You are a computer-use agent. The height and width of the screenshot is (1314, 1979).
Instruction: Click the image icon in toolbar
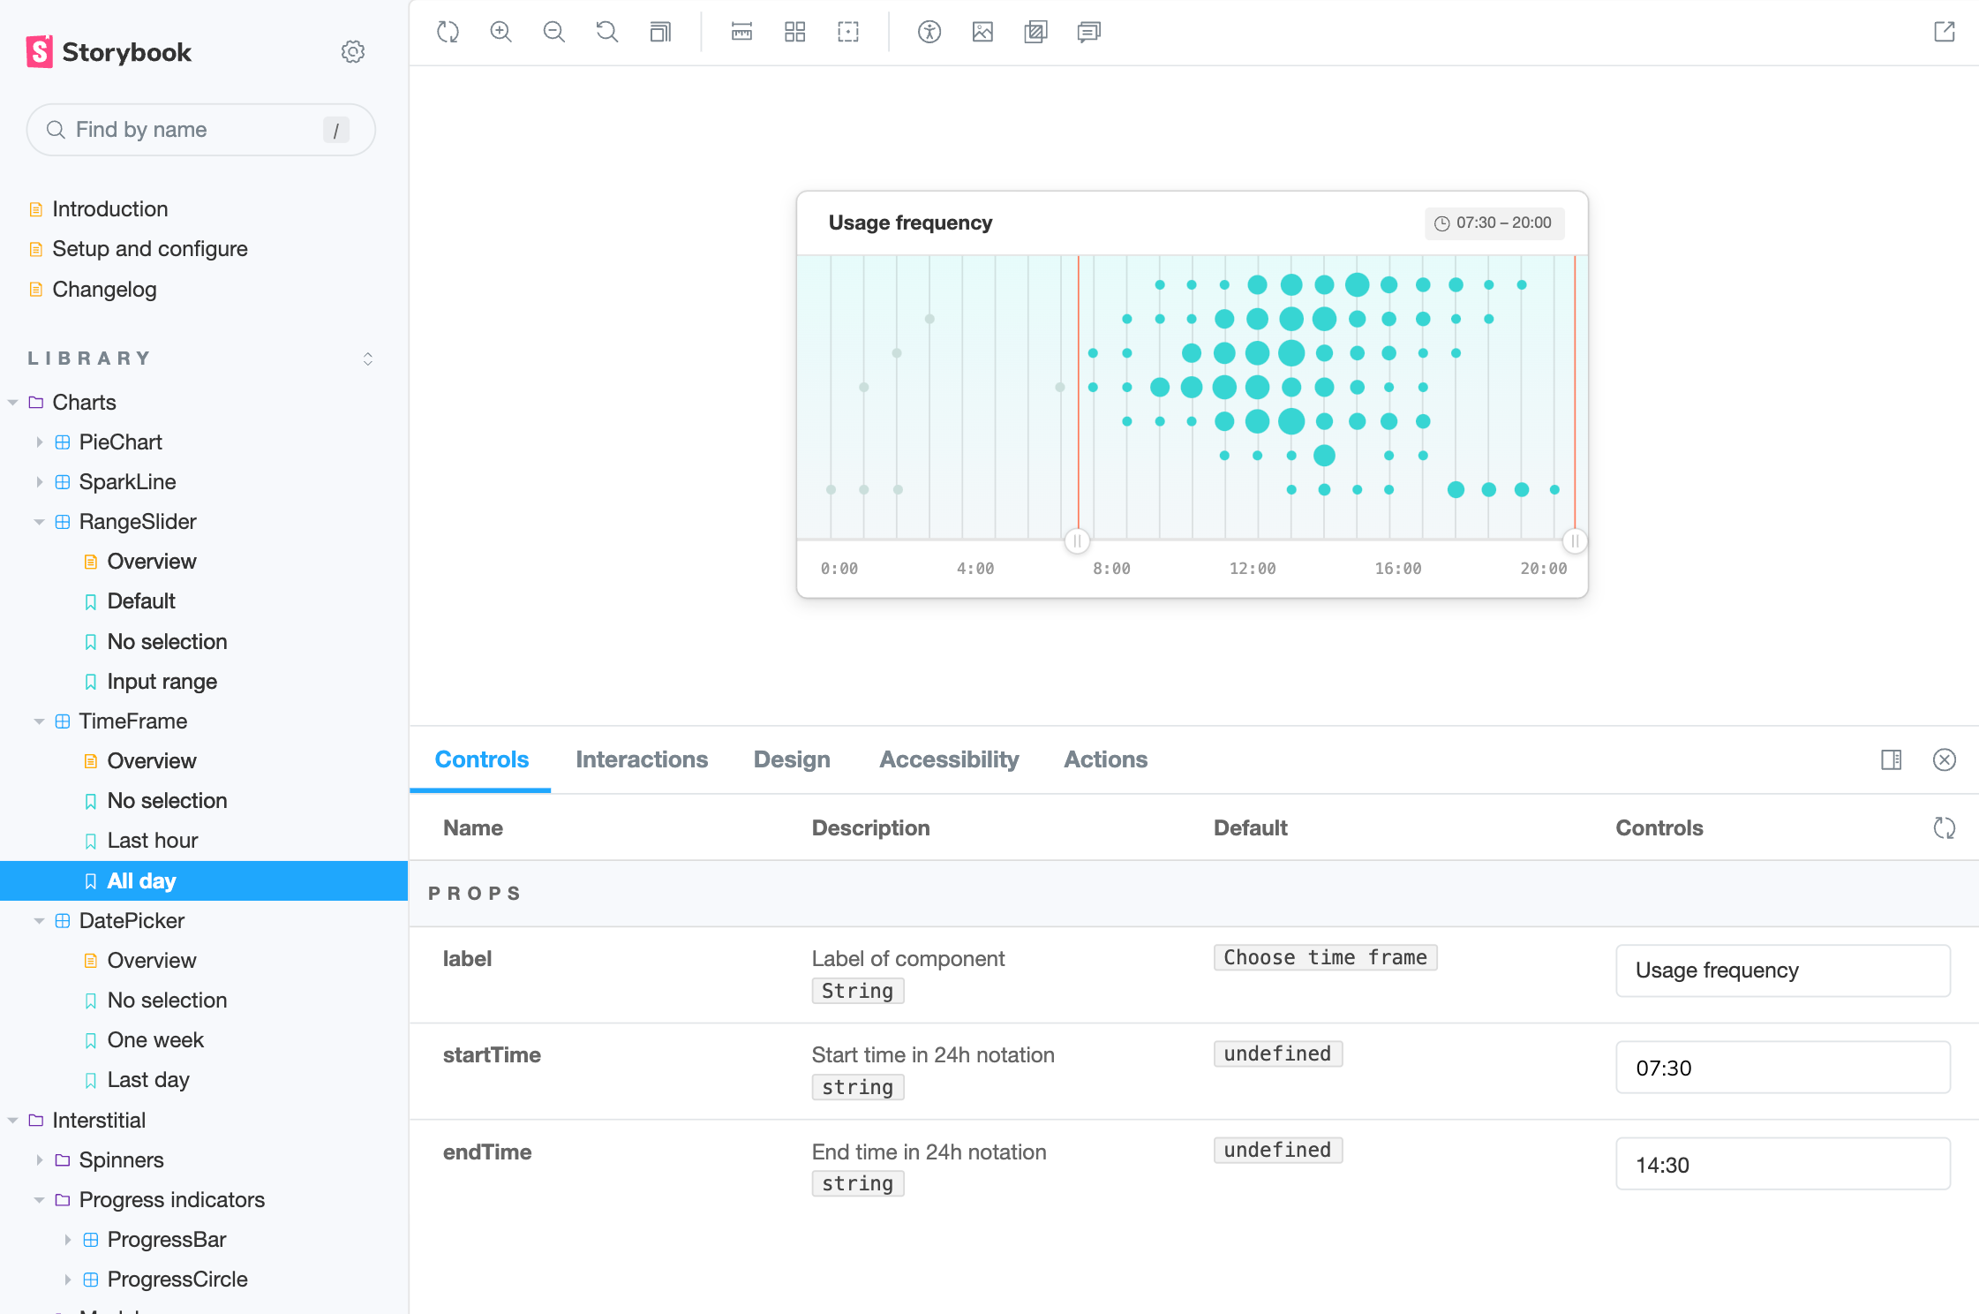(x=982, y=33)
